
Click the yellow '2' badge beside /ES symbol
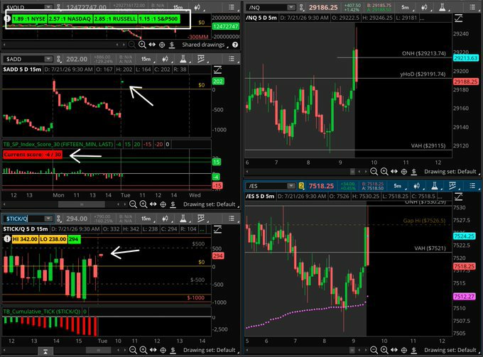point(301,186)
